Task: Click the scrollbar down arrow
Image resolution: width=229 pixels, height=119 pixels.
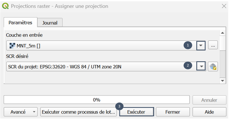Action: coord(222,81)
